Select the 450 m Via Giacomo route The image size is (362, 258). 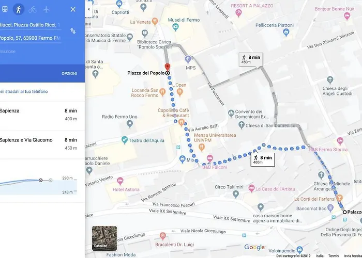pos(38,144)
